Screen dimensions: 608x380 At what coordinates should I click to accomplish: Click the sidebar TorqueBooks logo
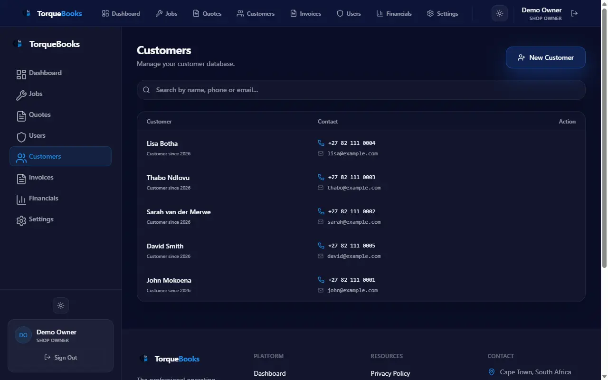click(x=47, y=44)
